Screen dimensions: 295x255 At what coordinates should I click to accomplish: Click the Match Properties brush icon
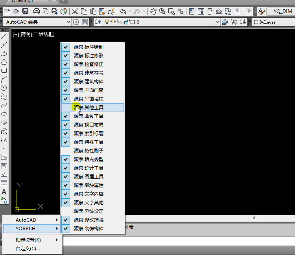pyautogui.click(x=102, y=11)
